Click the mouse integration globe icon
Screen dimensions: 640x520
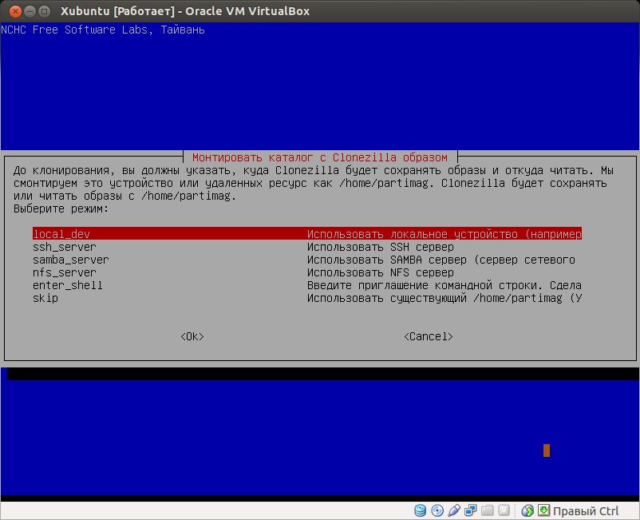tap(527, 510)
